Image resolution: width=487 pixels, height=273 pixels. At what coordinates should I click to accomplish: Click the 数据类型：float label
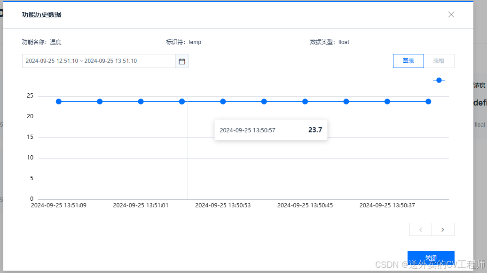[330, 42]
